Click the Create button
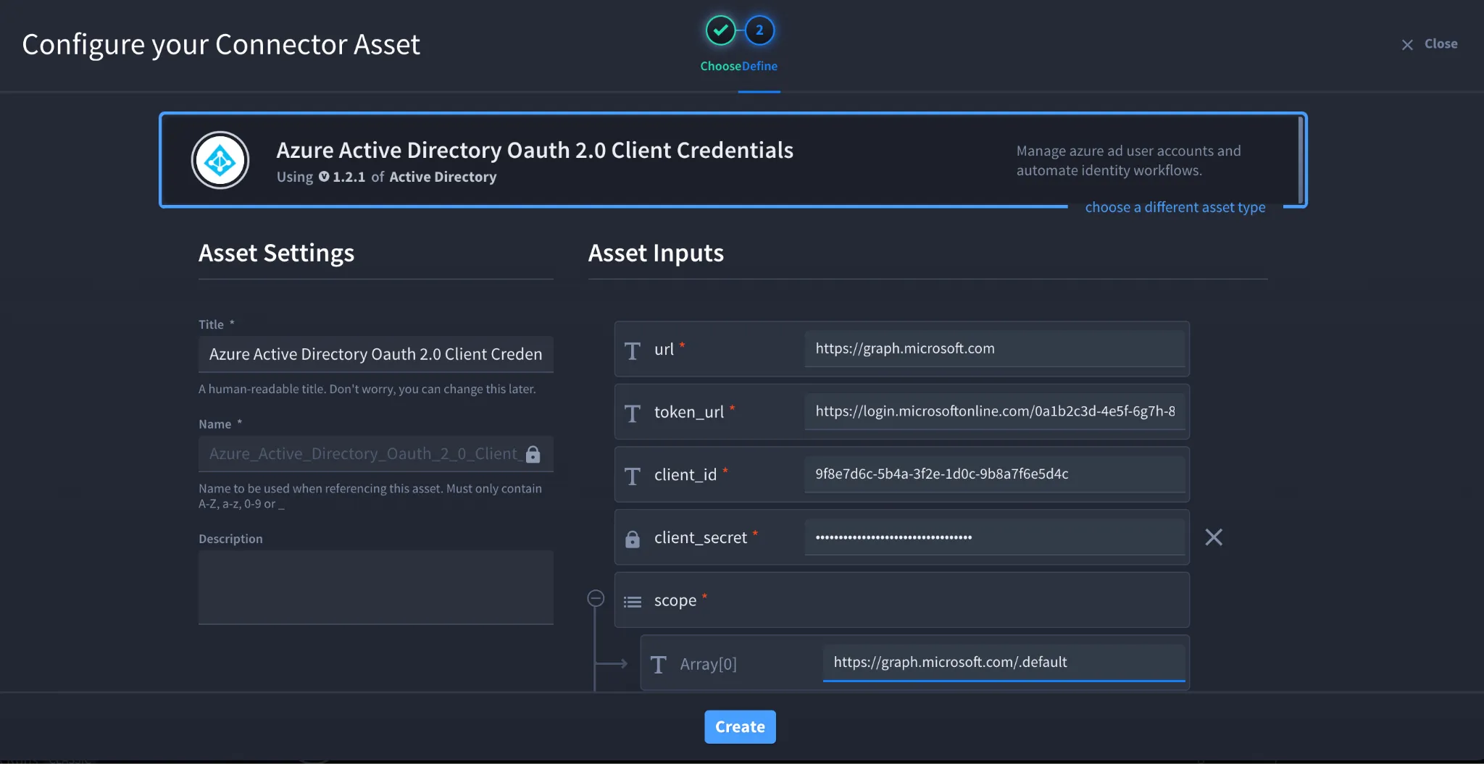The width and height of the screenshot is (1484, 764). click(x=740, y=726)
